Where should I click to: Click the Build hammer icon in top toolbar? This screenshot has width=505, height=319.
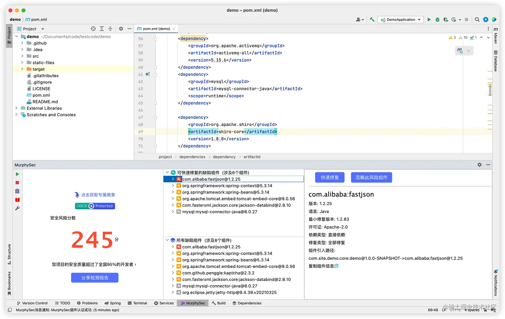point(372,20)
